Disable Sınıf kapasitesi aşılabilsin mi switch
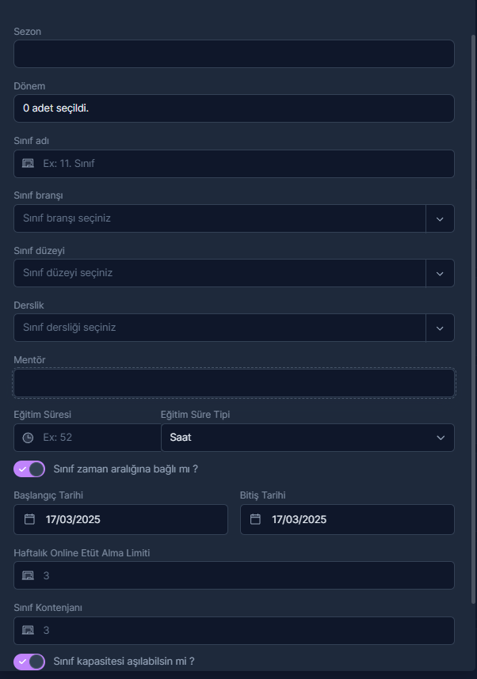This screenshot has height=679, width=477. [29, 662]
